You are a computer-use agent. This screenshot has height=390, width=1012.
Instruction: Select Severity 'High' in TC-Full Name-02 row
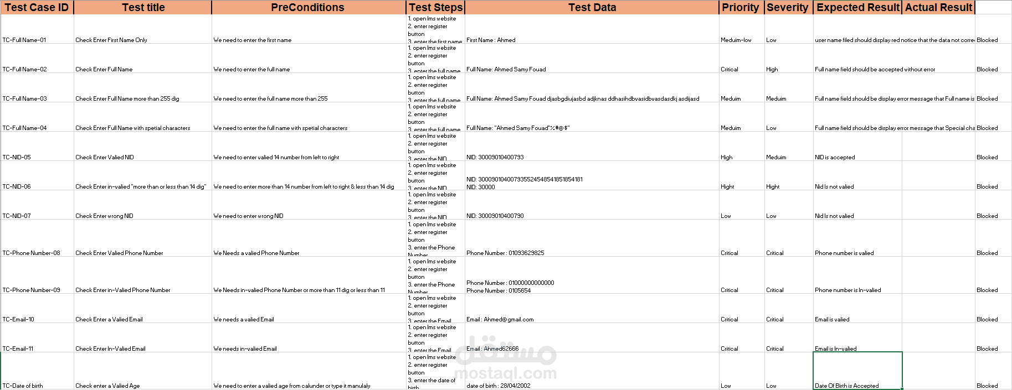(x=789, y=59)
